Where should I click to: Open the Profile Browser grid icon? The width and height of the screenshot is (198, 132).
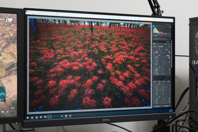coord(169,47)
